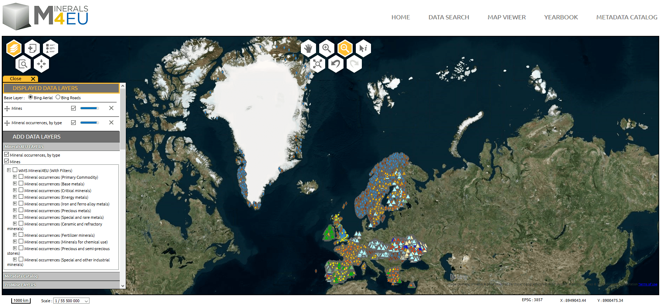This screenshot has height=305, width=662.
Task: Click the Minerals4EU LAYERS section header
Action: pos(61,147)
